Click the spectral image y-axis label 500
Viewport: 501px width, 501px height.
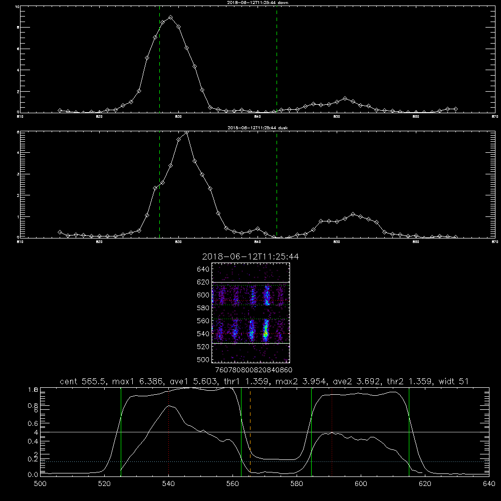click(x=203, y=360)
